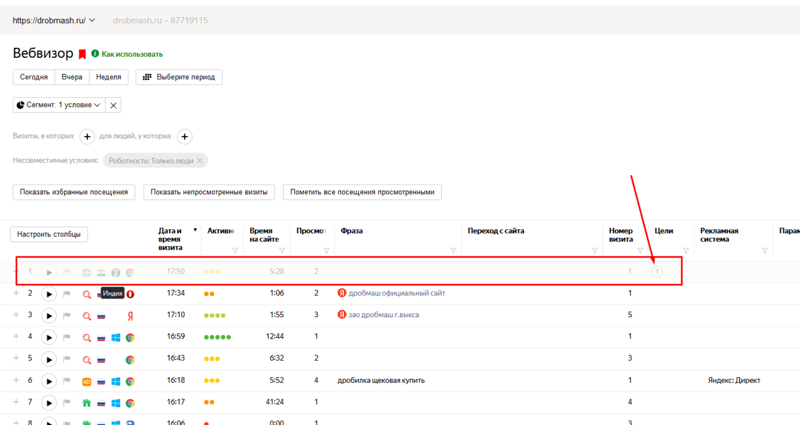Flag visit 3 as favorite
The width and height of the screenshot is (800, 425).
point(67,315)
